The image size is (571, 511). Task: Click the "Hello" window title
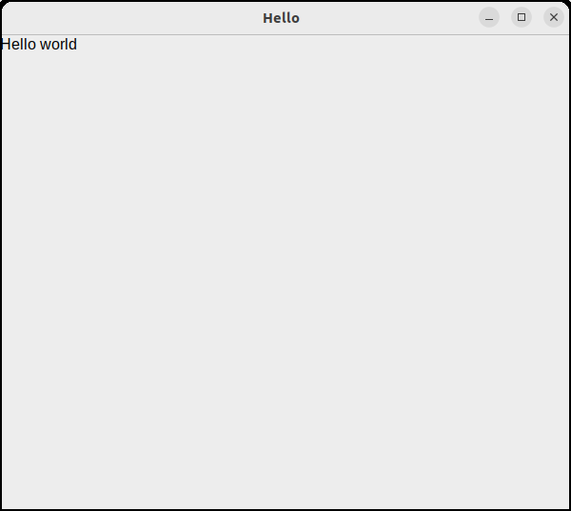(281, 18)
